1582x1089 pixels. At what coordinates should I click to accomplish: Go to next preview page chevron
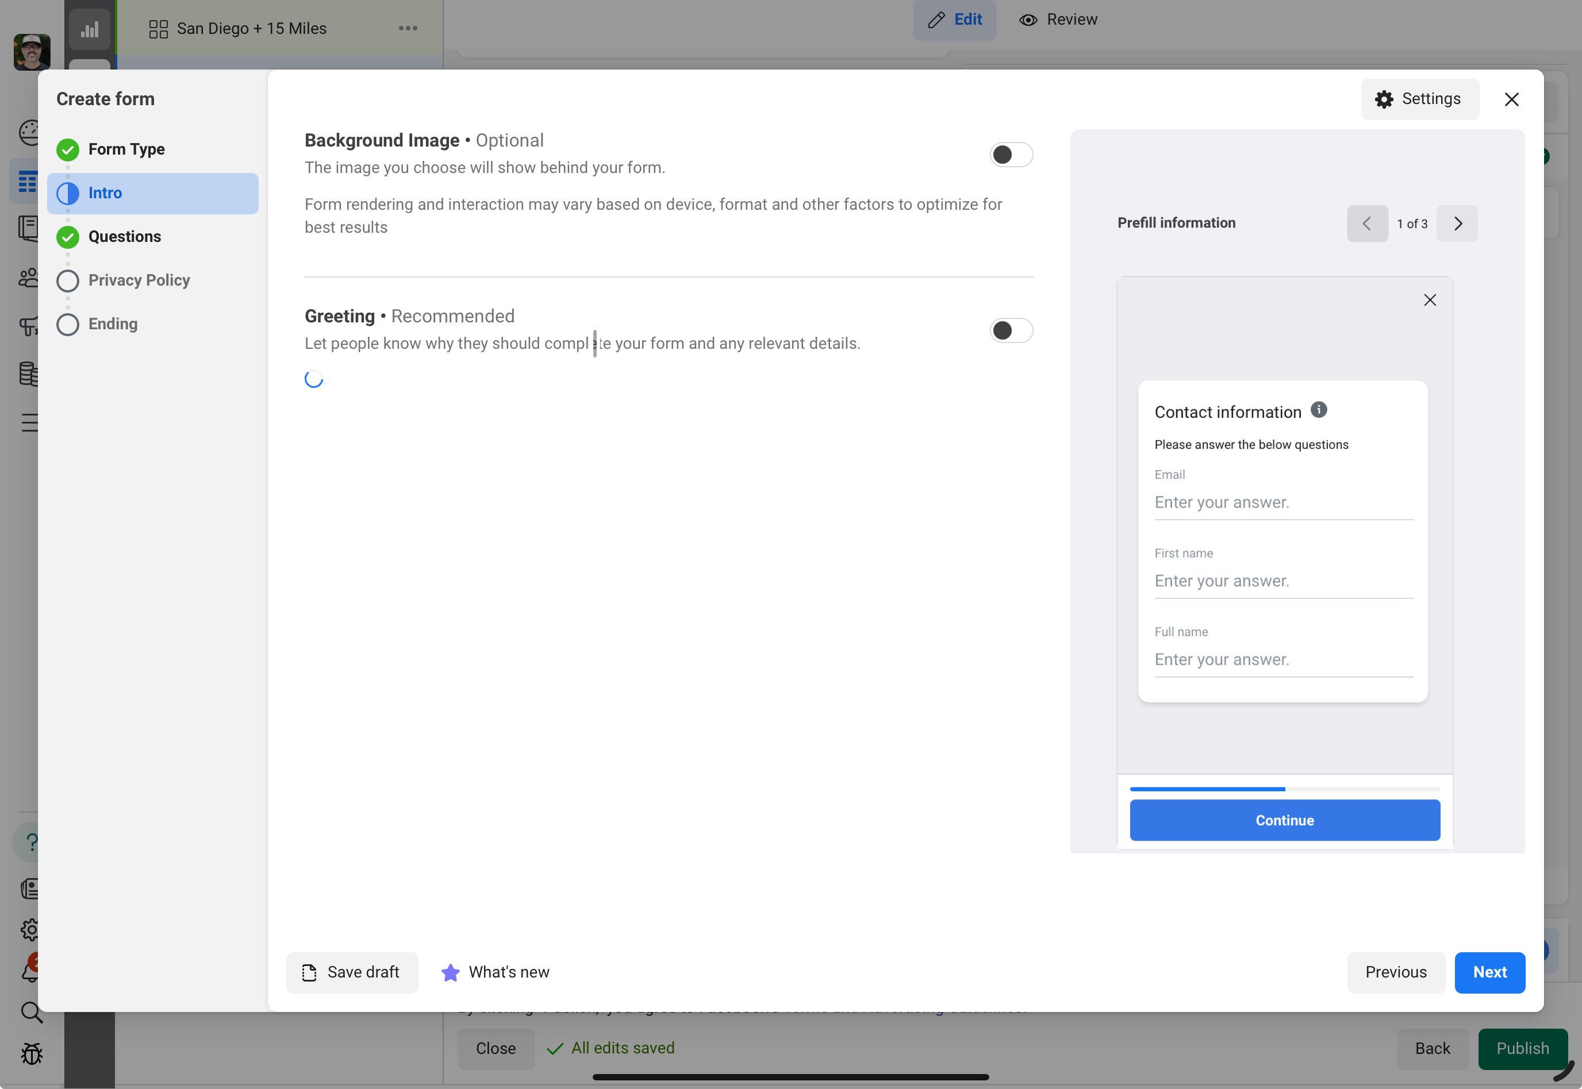pyautogui.click(x=1457, y=224)
